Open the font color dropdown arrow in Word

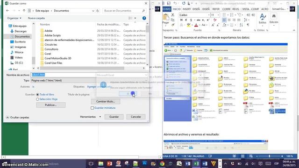click(199, 25)
